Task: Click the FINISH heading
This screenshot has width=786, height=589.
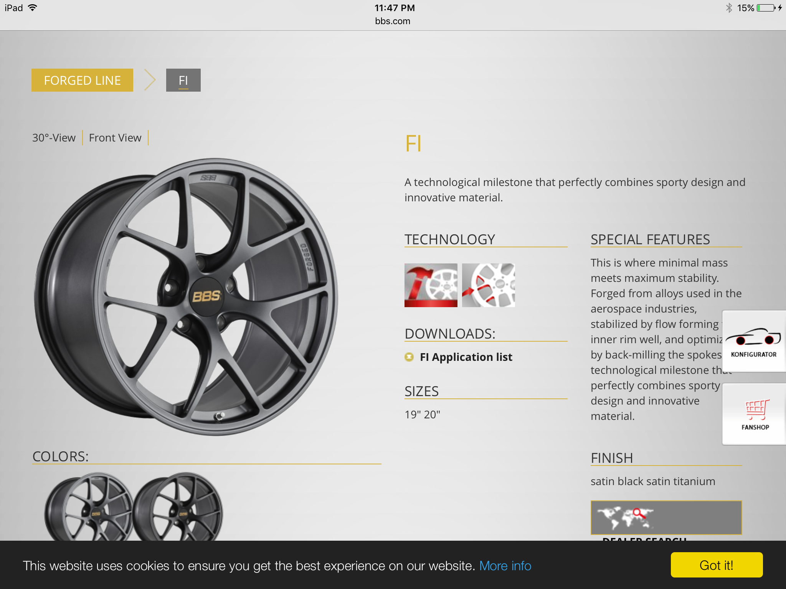Action: coord(612,458)
